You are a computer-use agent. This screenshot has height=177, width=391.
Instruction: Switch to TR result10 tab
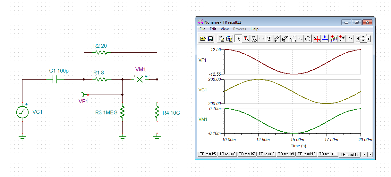(x=307, y=154)
